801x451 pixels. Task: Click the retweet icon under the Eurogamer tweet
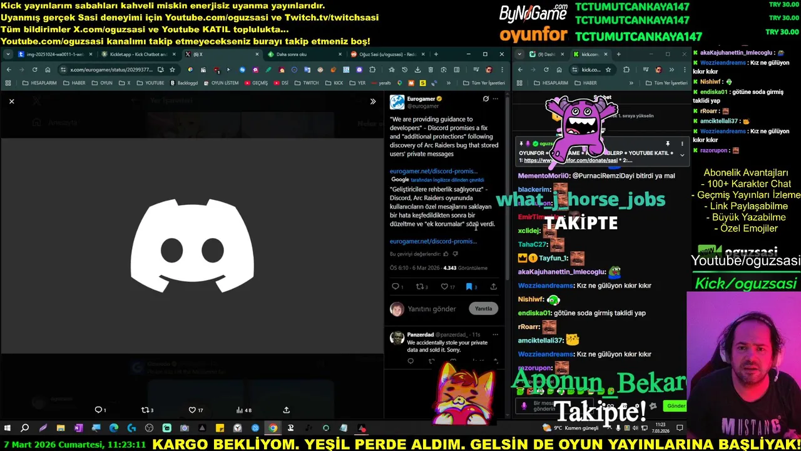(420, 286)
